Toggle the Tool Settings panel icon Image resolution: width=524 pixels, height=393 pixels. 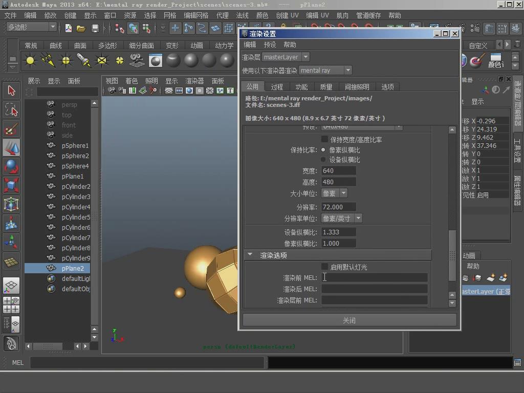pos(502,29)
